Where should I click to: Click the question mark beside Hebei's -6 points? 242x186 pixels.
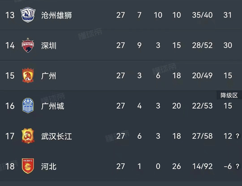tap(237, 166)
